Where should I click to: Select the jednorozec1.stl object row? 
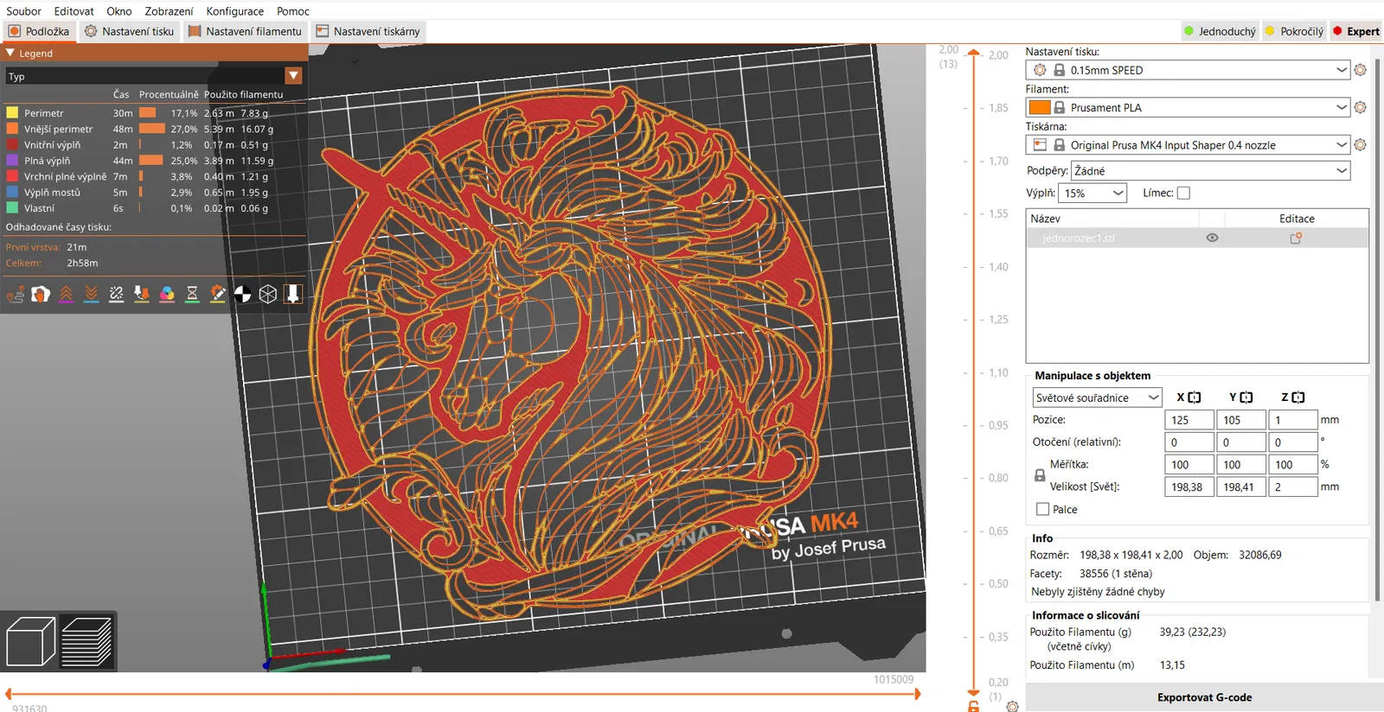coord(1197,238)
